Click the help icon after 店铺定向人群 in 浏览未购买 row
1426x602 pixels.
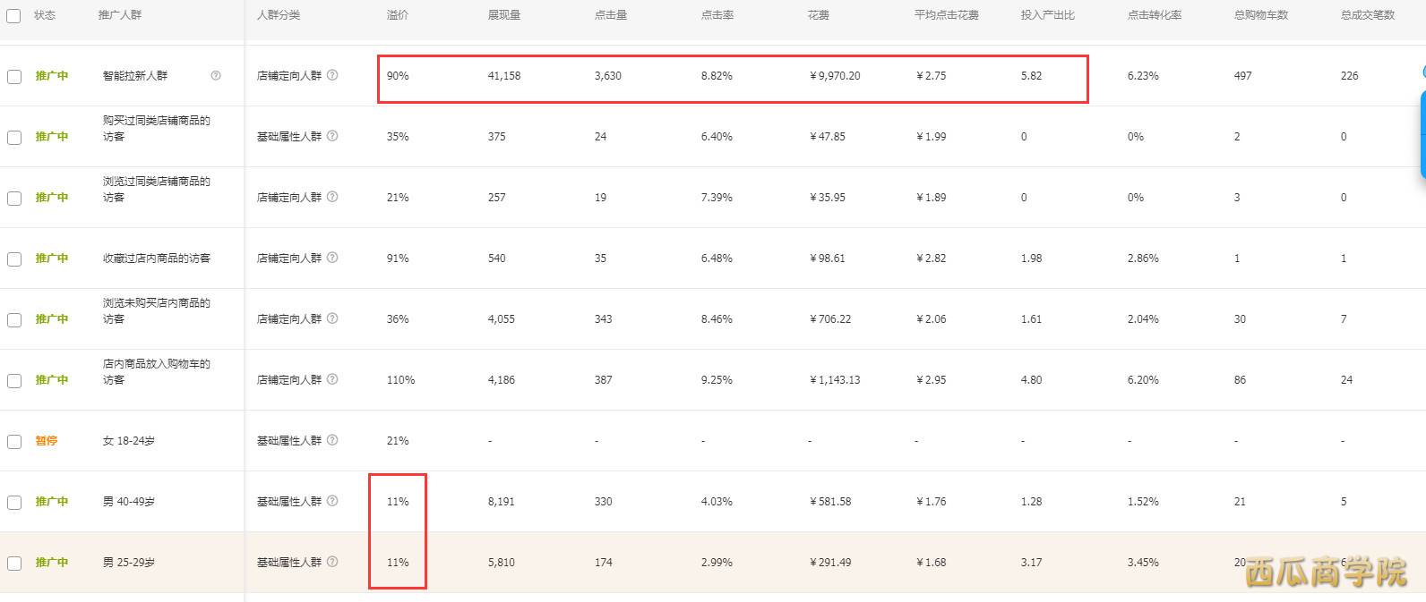click(x=332, y=318)
